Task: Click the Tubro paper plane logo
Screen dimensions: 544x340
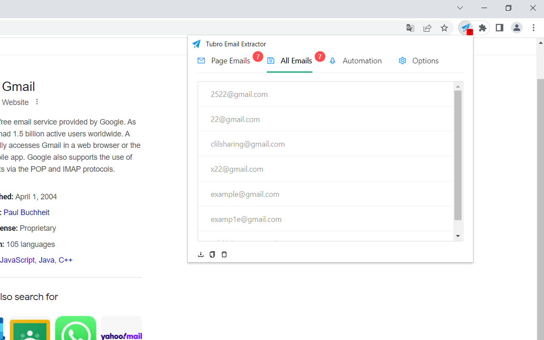Action: pos(196,44)
